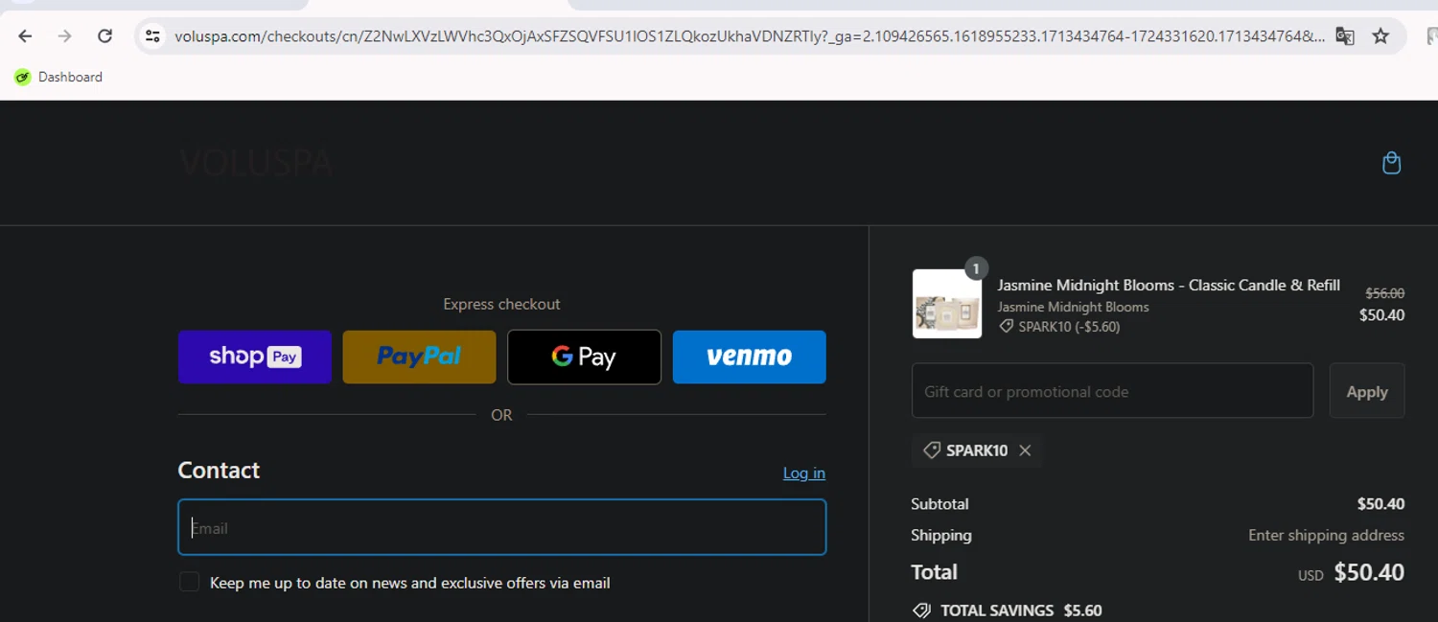Viewport: 1438px width, 622px height.
Task: Open the shopping bag cart icon
Action: pos(1392,163)
